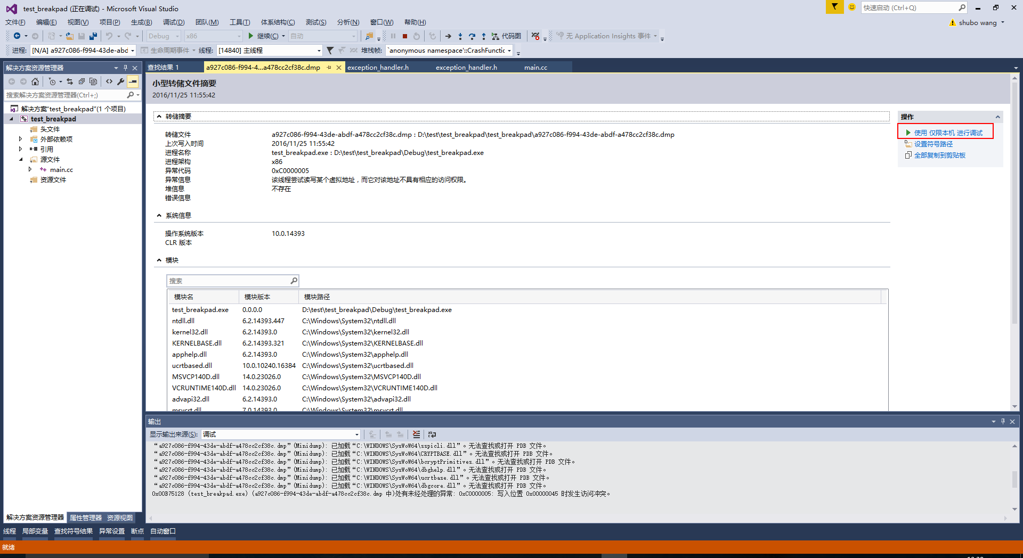Open the 断点 bottom tab
The image size is (1023, 558).
[x=137, y=531]
